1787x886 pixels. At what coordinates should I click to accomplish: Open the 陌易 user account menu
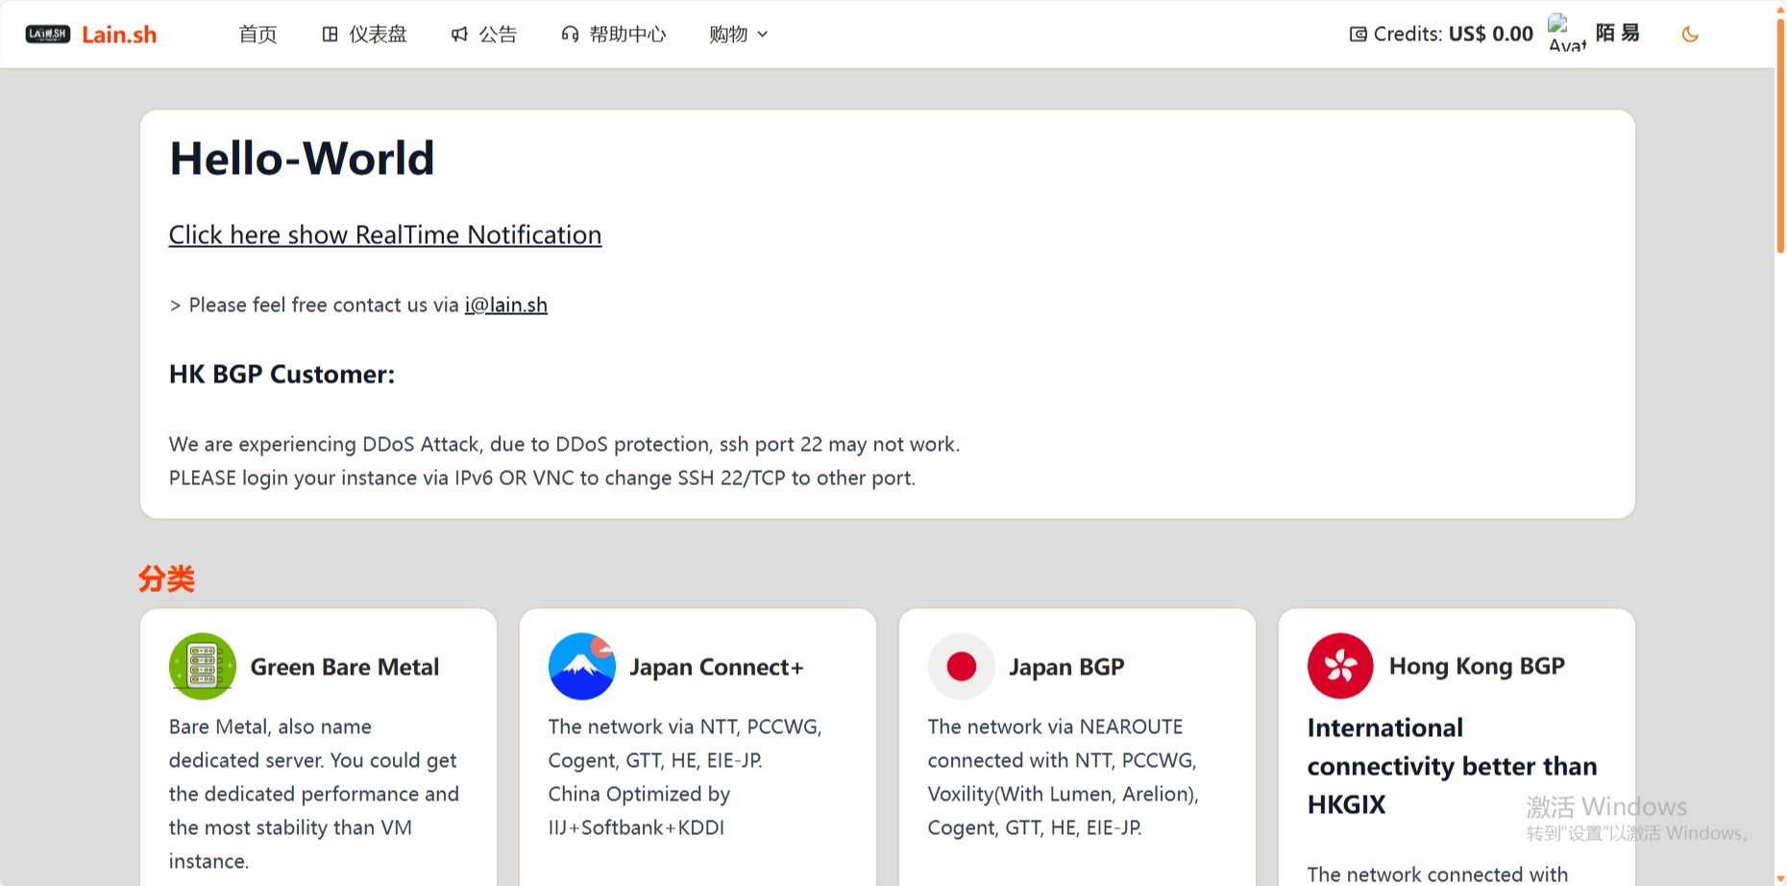[1618, 34]
